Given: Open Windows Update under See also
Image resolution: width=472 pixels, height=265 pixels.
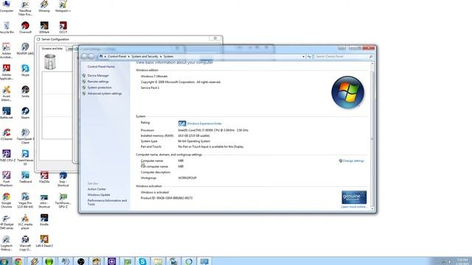Looking at the screenshot, I should 99,195.
